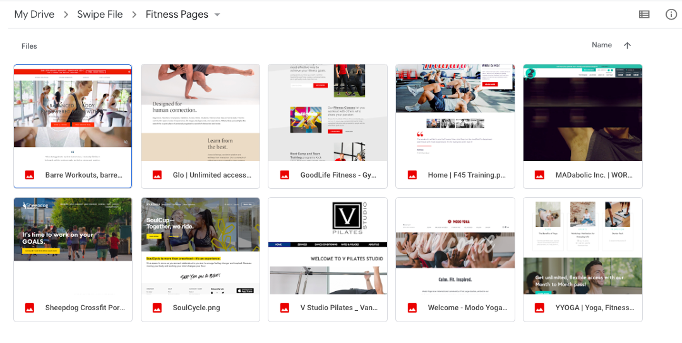The width and height of the screenshot is (682, 343).
Task: Click image icon beside SoulCycle.png
Action: point(157,308)
